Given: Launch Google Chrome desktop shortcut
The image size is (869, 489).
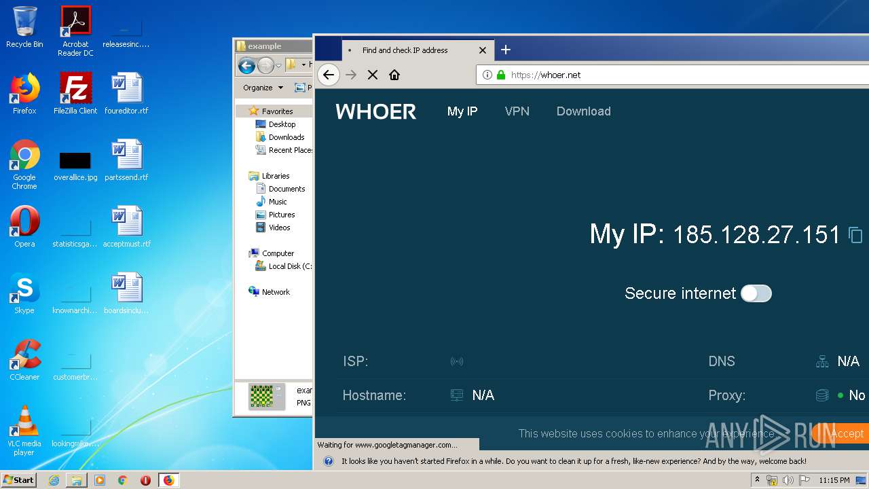Looking at the screenshot, I should coord(24,164).
